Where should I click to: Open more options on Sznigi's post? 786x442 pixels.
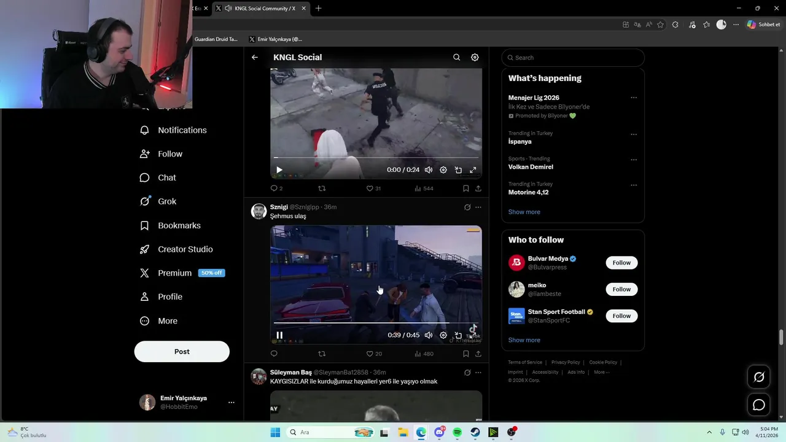click(x=478, y=207)
